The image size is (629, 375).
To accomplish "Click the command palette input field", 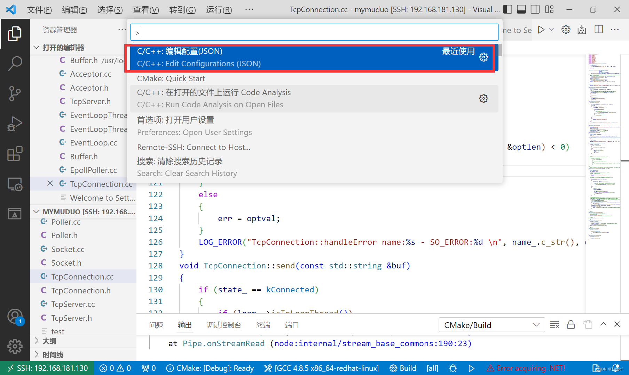I will pos(313,32).
